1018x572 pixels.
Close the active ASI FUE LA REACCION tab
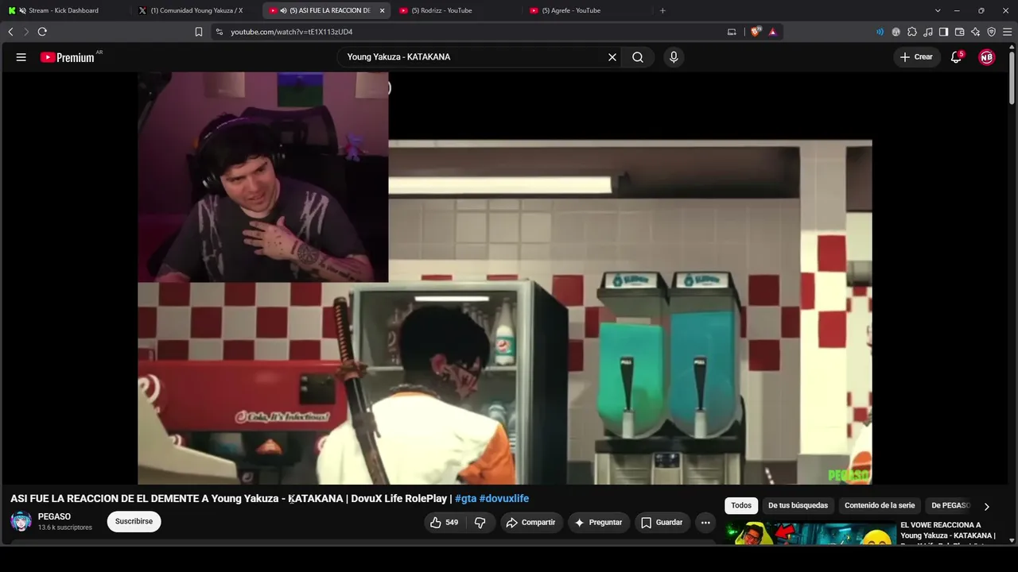pyautogui.click(x=382, y=10)
